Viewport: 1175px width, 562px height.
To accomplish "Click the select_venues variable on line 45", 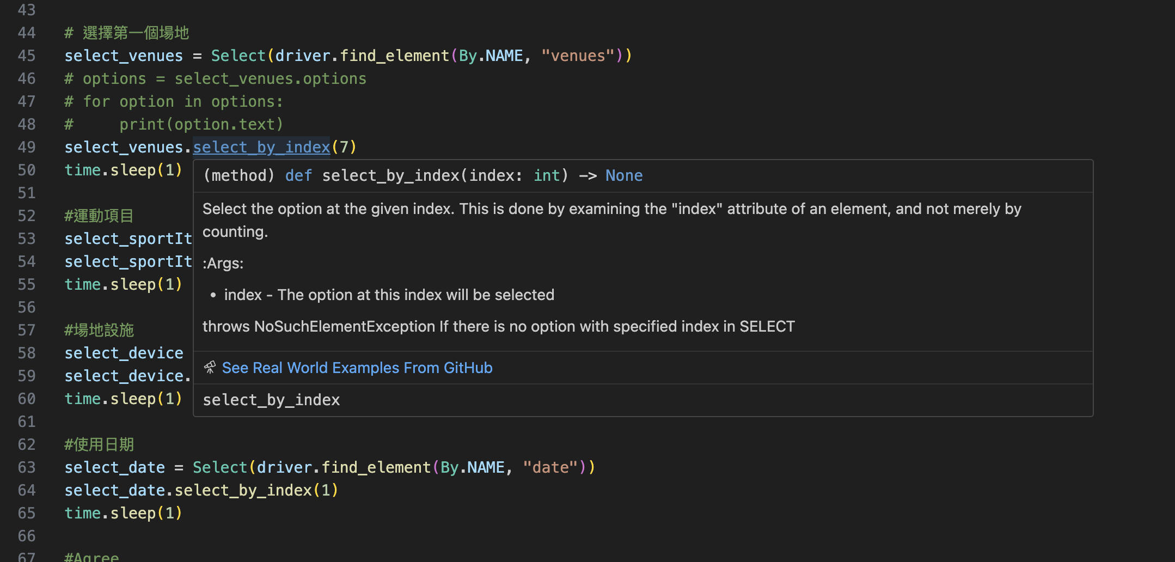I will (124, 56).
